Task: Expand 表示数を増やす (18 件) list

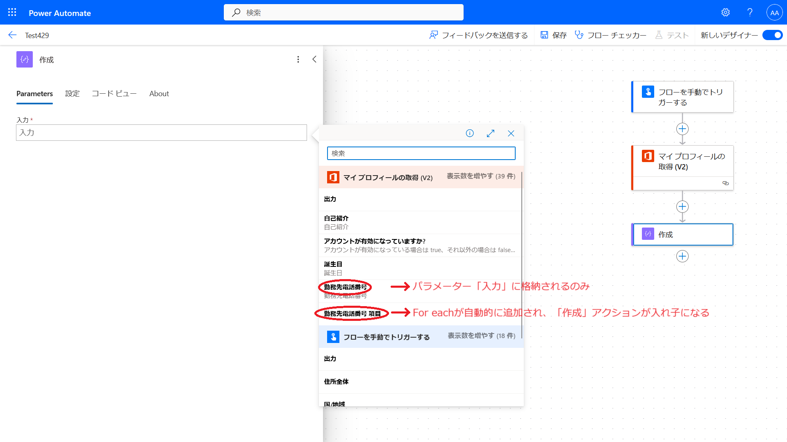Action: pyautogui.click(x=481, y=336)
